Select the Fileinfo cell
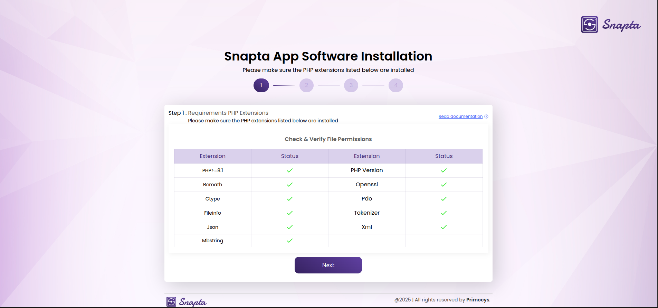Image resolution: width=658 pixels, height=308 pixels. coord(212,213)
